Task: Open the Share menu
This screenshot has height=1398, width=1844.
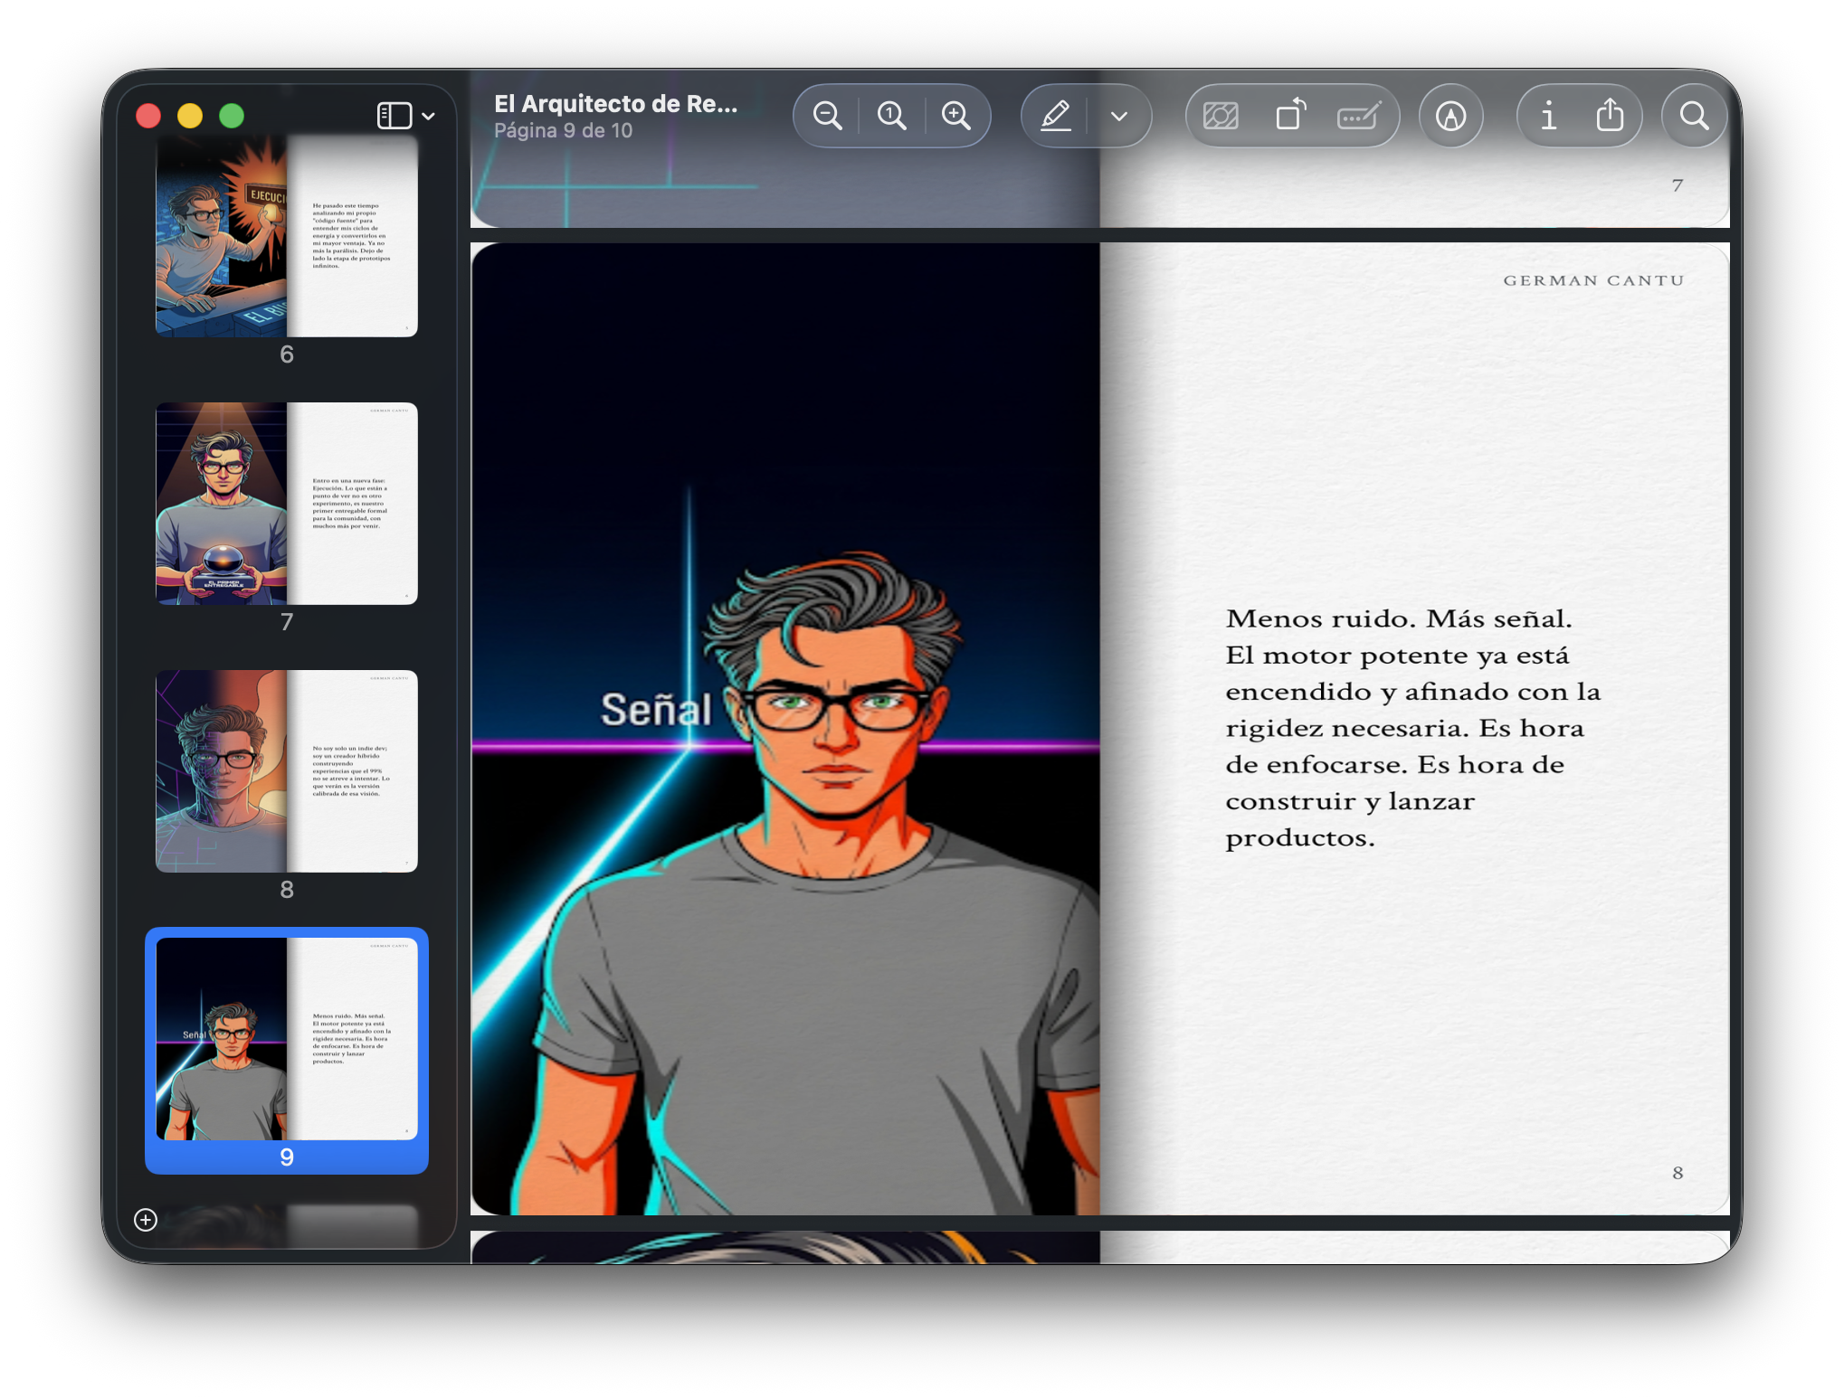Action: pos(1611,116)
